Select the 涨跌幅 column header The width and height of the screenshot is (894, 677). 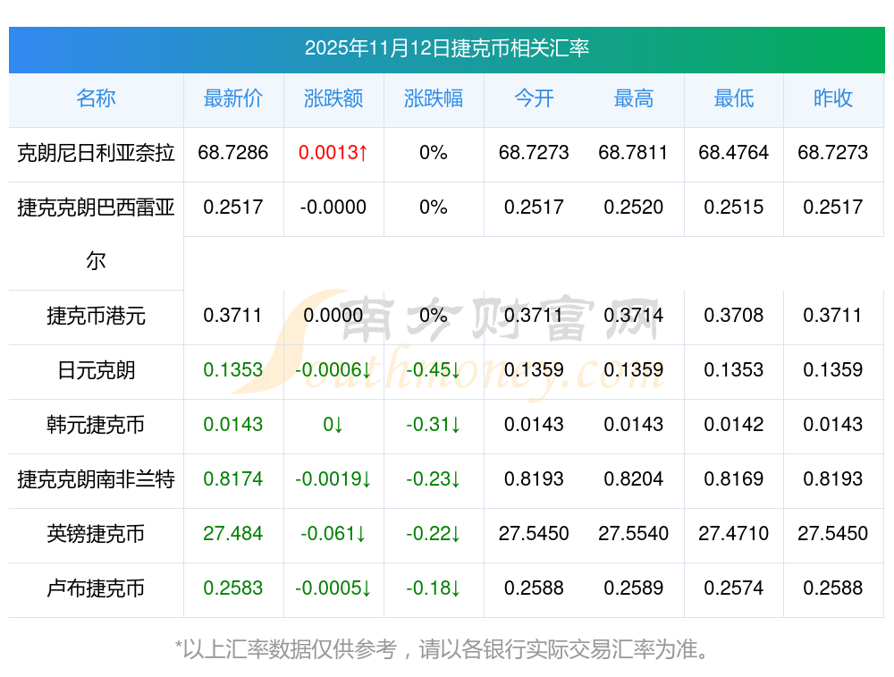point(433,98)
